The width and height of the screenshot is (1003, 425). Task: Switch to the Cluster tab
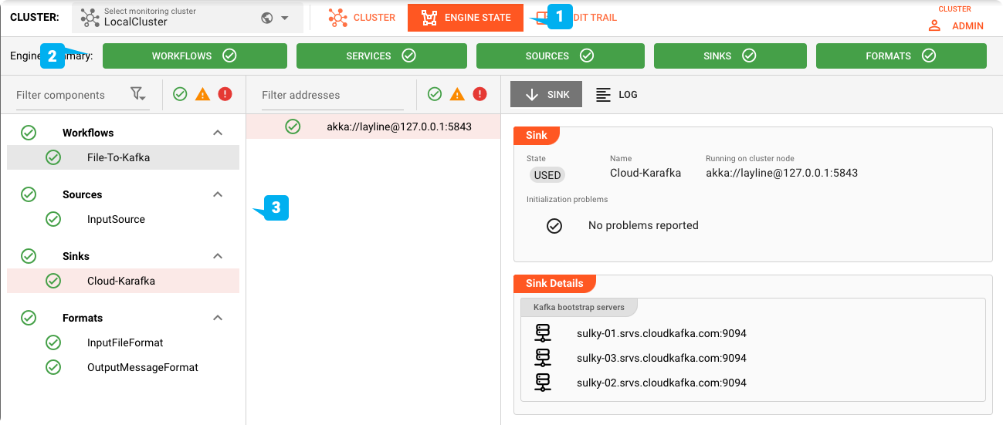pos(361,18)
